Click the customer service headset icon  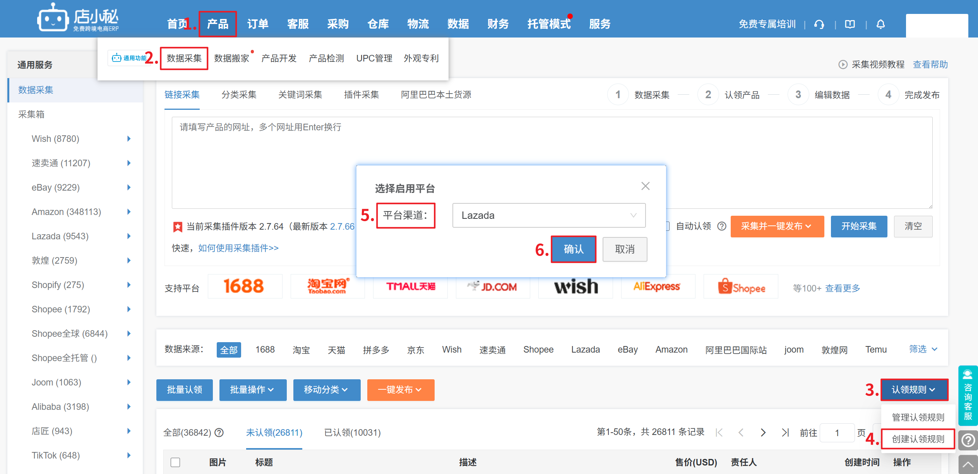819,24
